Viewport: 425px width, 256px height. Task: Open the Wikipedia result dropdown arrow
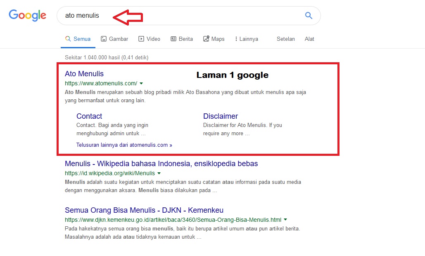click(x=159, y=173)
